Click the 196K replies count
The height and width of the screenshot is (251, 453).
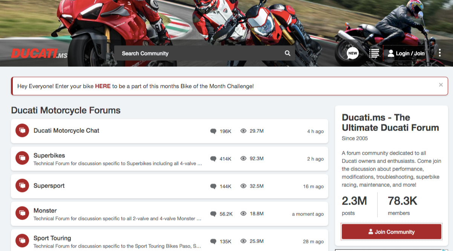pos(225,131)
